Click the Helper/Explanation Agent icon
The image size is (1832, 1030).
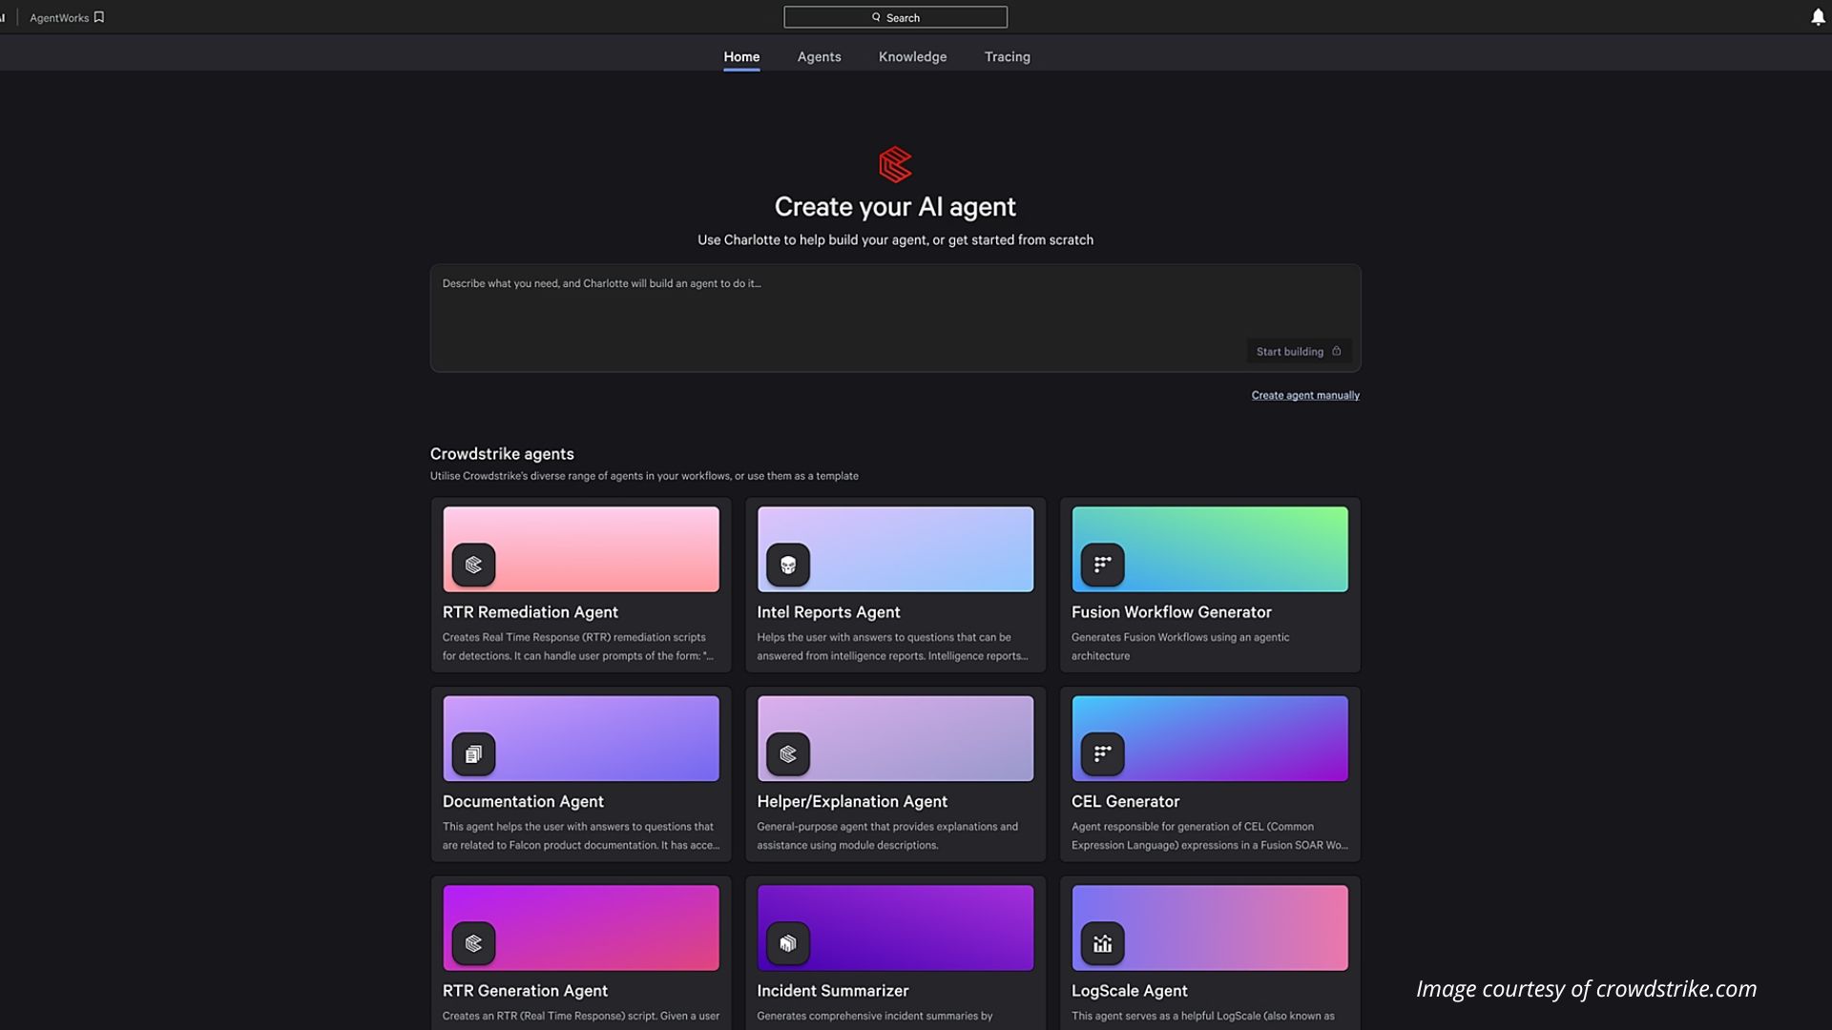click(788, 754)
